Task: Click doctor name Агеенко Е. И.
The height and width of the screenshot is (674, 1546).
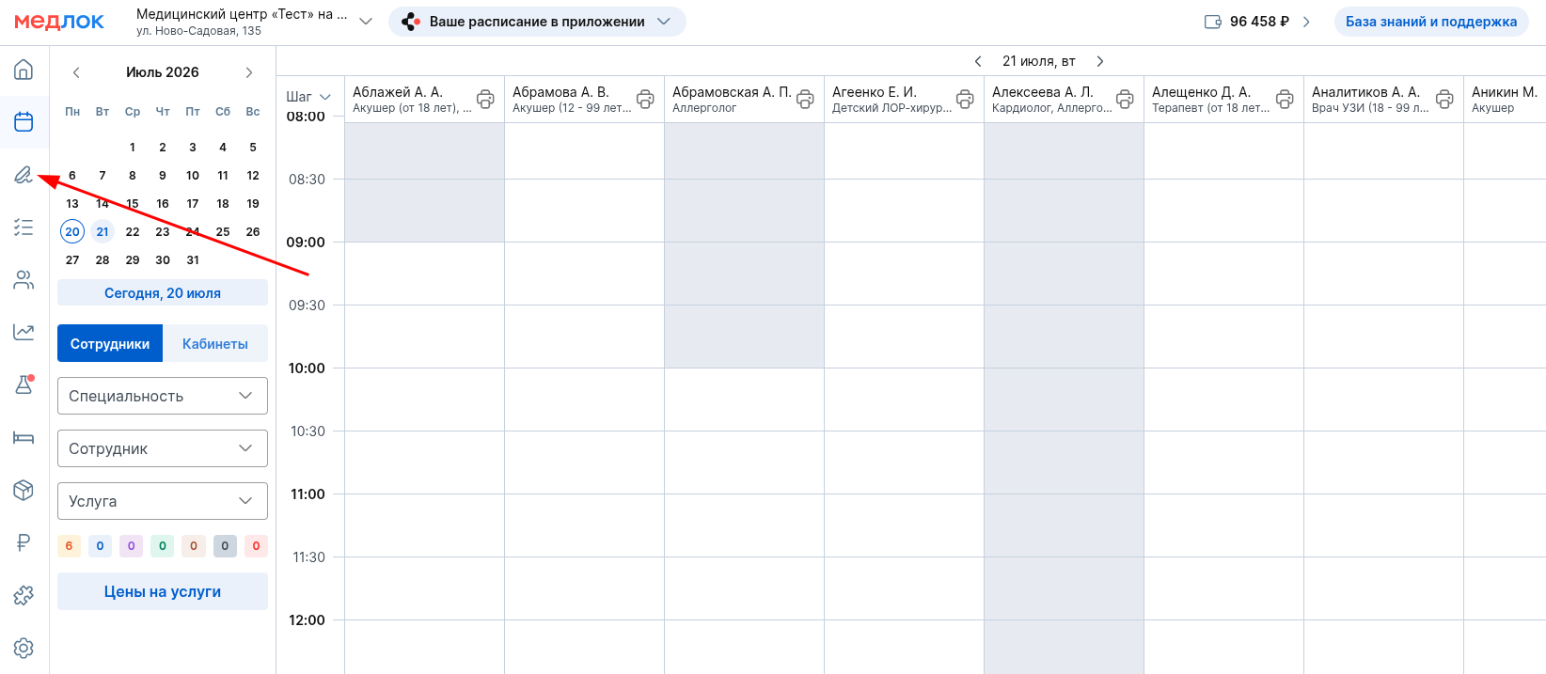Action: (875, 92)
